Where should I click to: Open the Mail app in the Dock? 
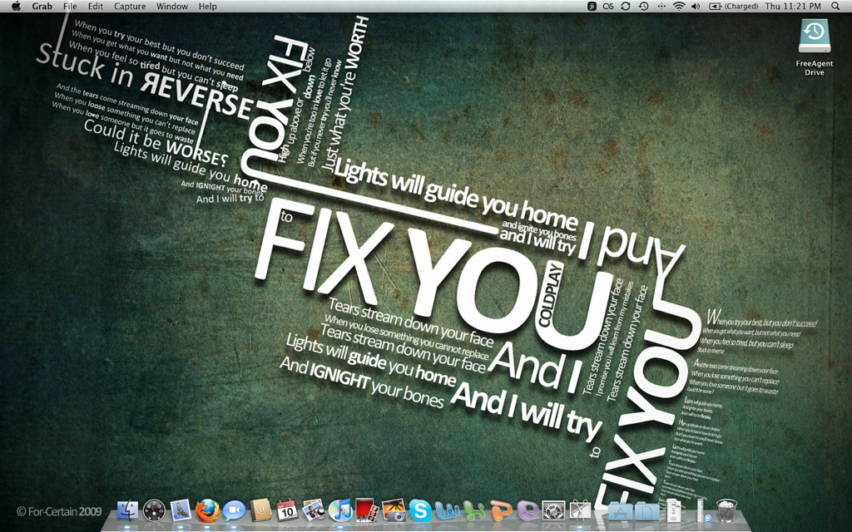pyautogui.click(x=181, y=511)
